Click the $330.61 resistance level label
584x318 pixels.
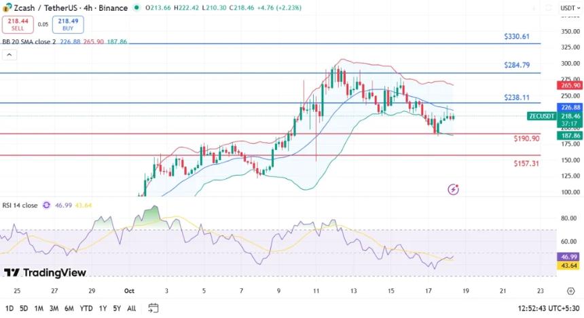(x=516, y=37)
